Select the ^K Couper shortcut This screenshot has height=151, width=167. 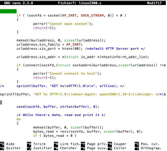click(117, 144)
